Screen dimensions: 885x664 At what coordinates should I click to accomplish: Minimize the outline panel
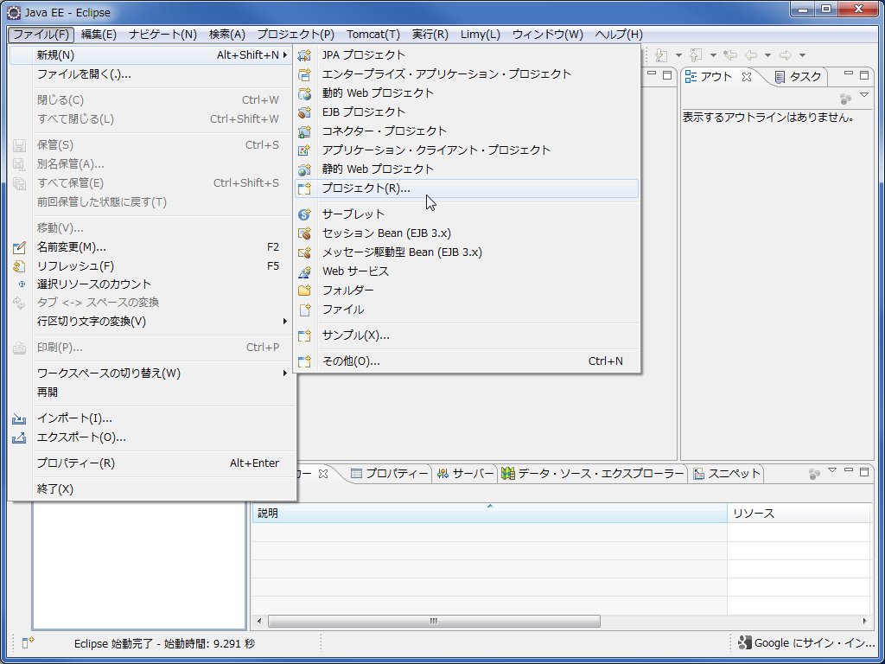point(849,74)
